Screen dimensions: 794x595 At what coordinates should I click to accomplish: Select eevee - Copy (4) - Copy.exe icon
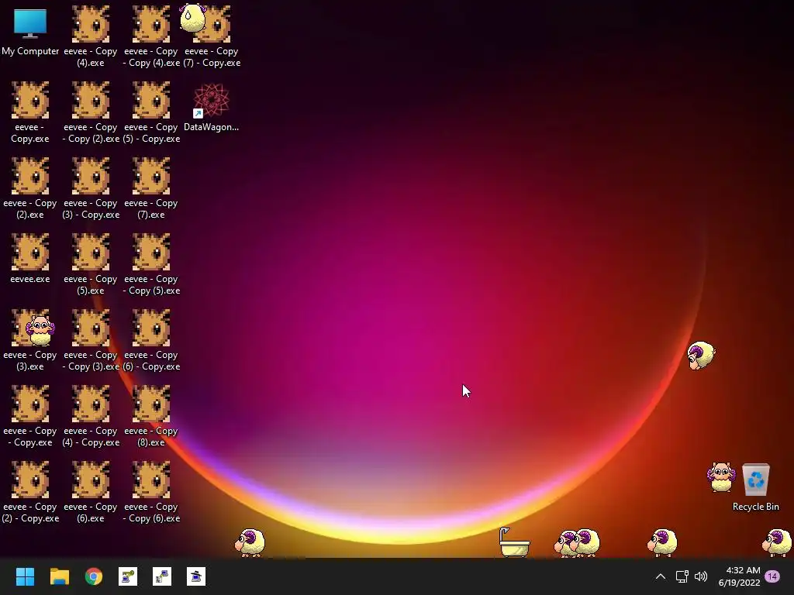[91, 416]
